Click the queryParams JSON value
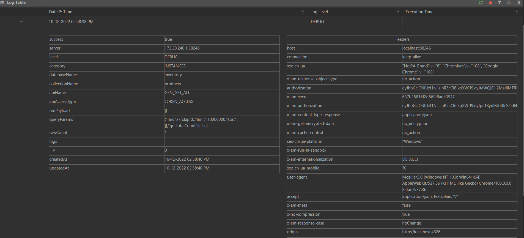Screen dimensions: 524x238 (x=201, y=122)
